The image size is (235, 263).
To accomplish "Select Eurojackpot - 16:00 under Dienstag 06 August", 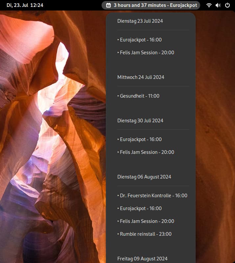I will 140,208.
